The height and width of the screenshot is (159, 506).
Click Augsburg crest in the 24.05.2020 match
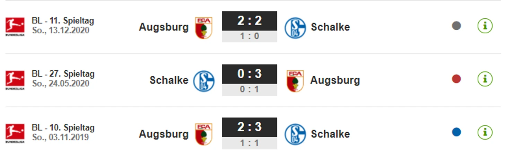pos(295,81)
